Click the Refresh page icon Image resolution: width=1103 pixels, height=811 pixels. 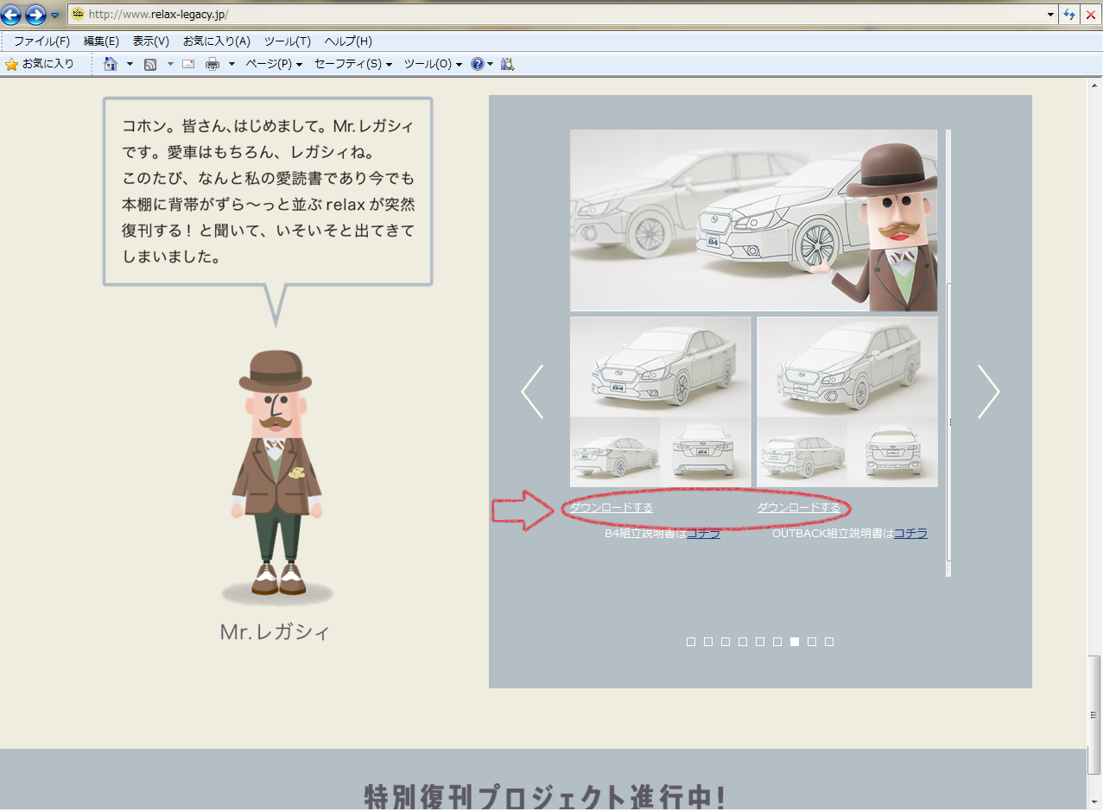point(1069,15)
